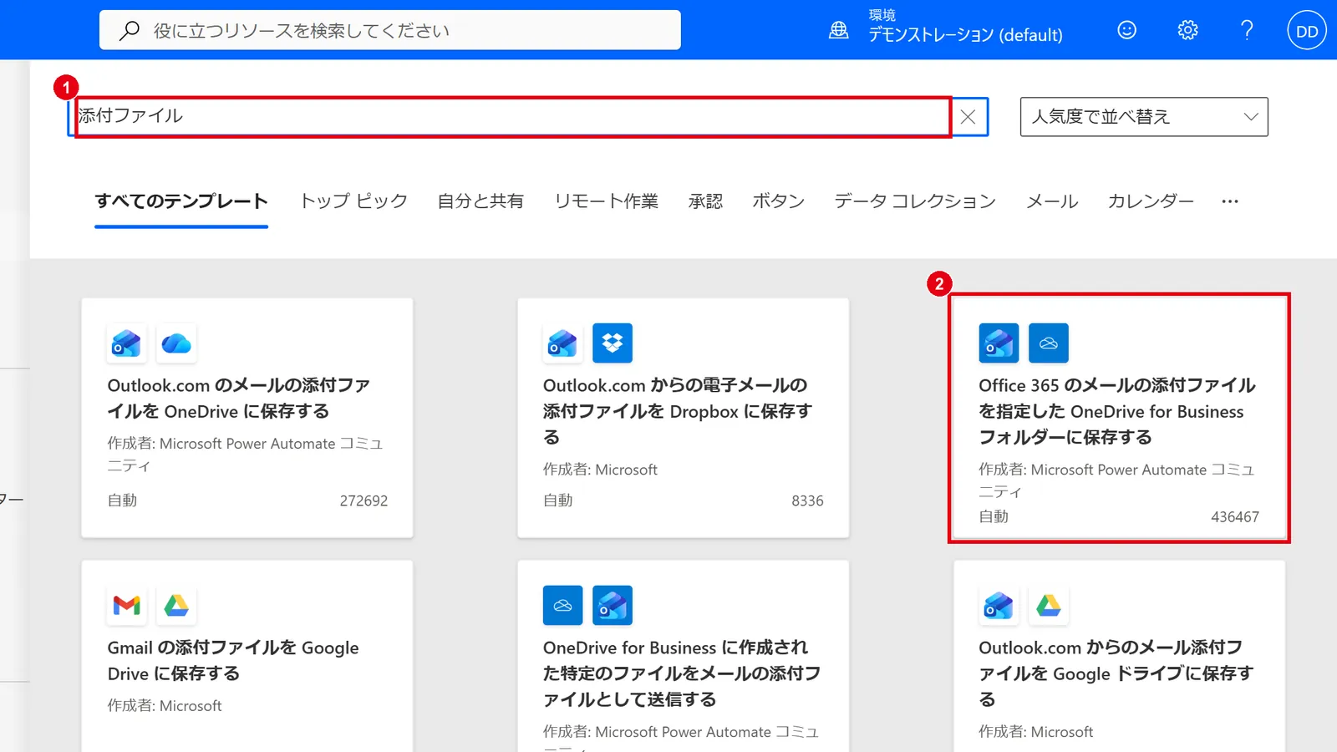The width and height of the screenshot is (1337, 752).
Task: Click the Gmail icon on the Gmail card
Action: (x=127, y=605)
